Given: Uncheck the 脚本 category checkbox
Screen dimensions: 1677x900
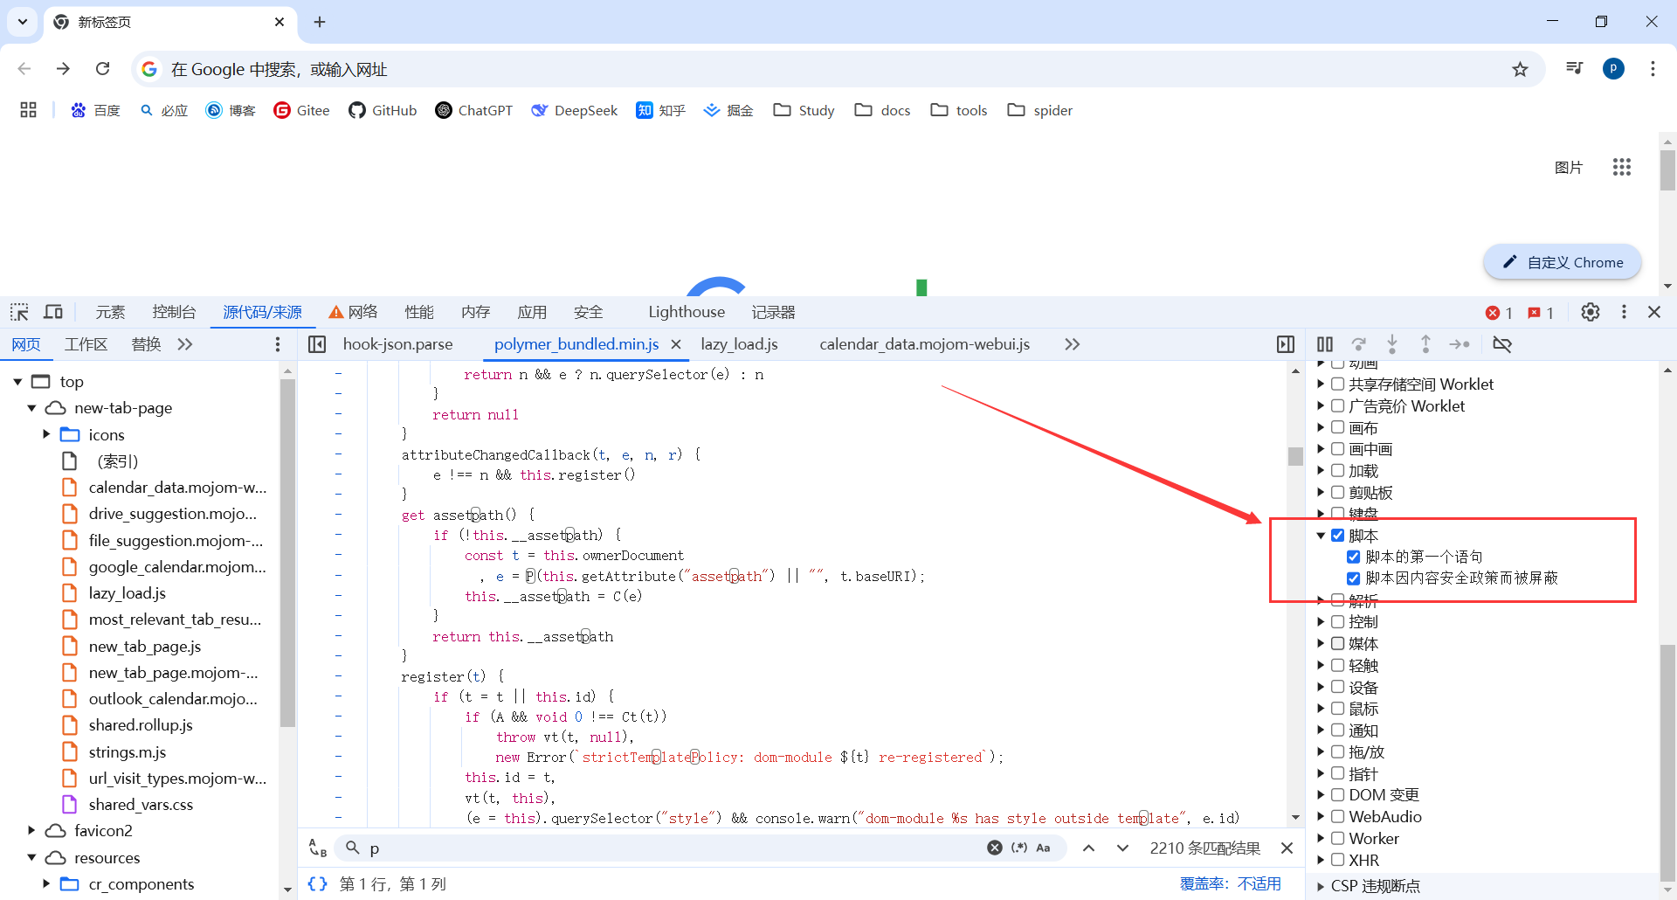Looking at the screenshot, I should (x=1337, y=536).
